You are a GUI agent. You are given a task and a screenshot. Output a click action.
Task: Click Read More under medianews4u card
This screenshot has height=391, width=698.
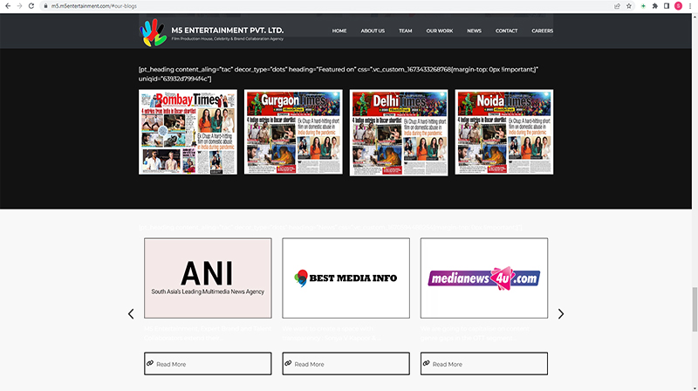(483, 364)
